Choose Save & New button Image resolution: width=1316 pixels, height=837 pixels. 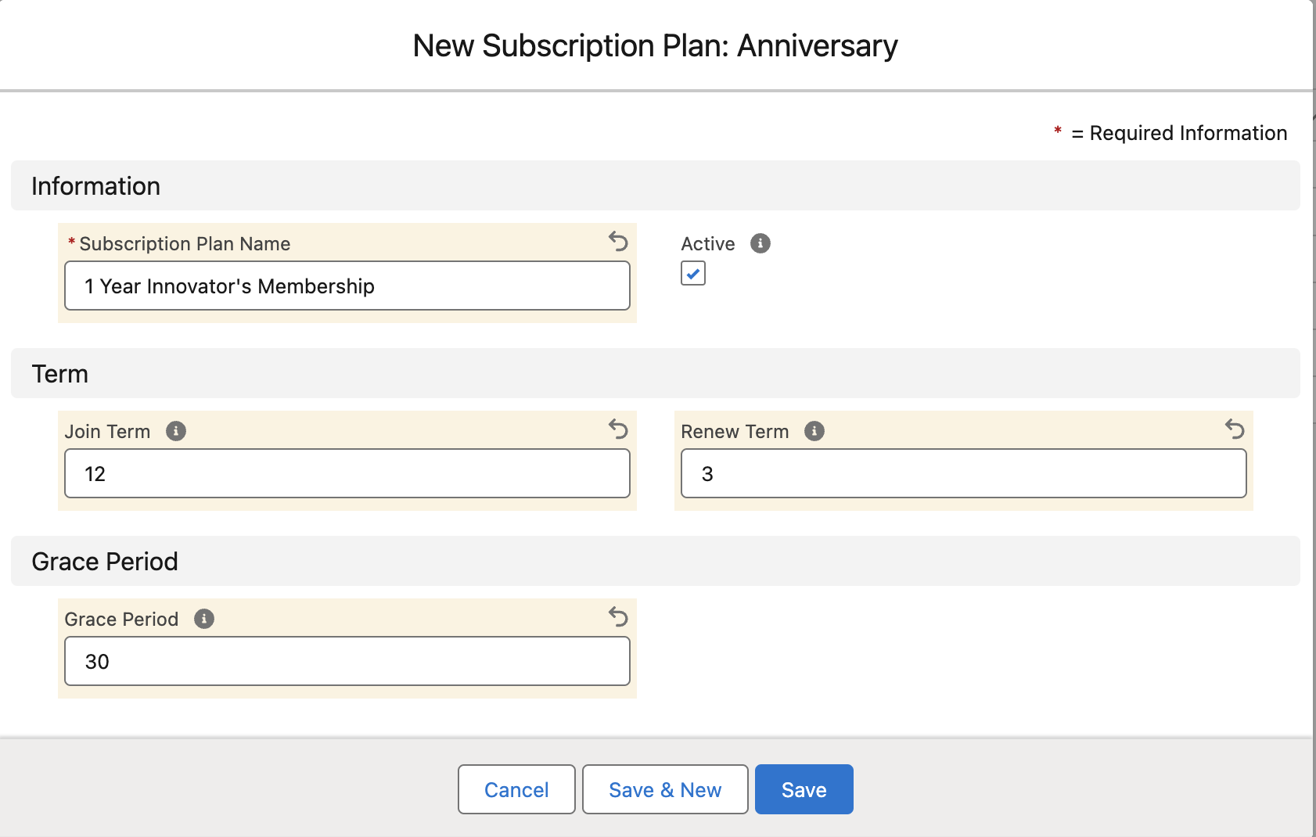(665, 789)
